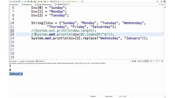Maximize the editor area
The height and width of the screenshot is (98, 175).
click(162, 4)
